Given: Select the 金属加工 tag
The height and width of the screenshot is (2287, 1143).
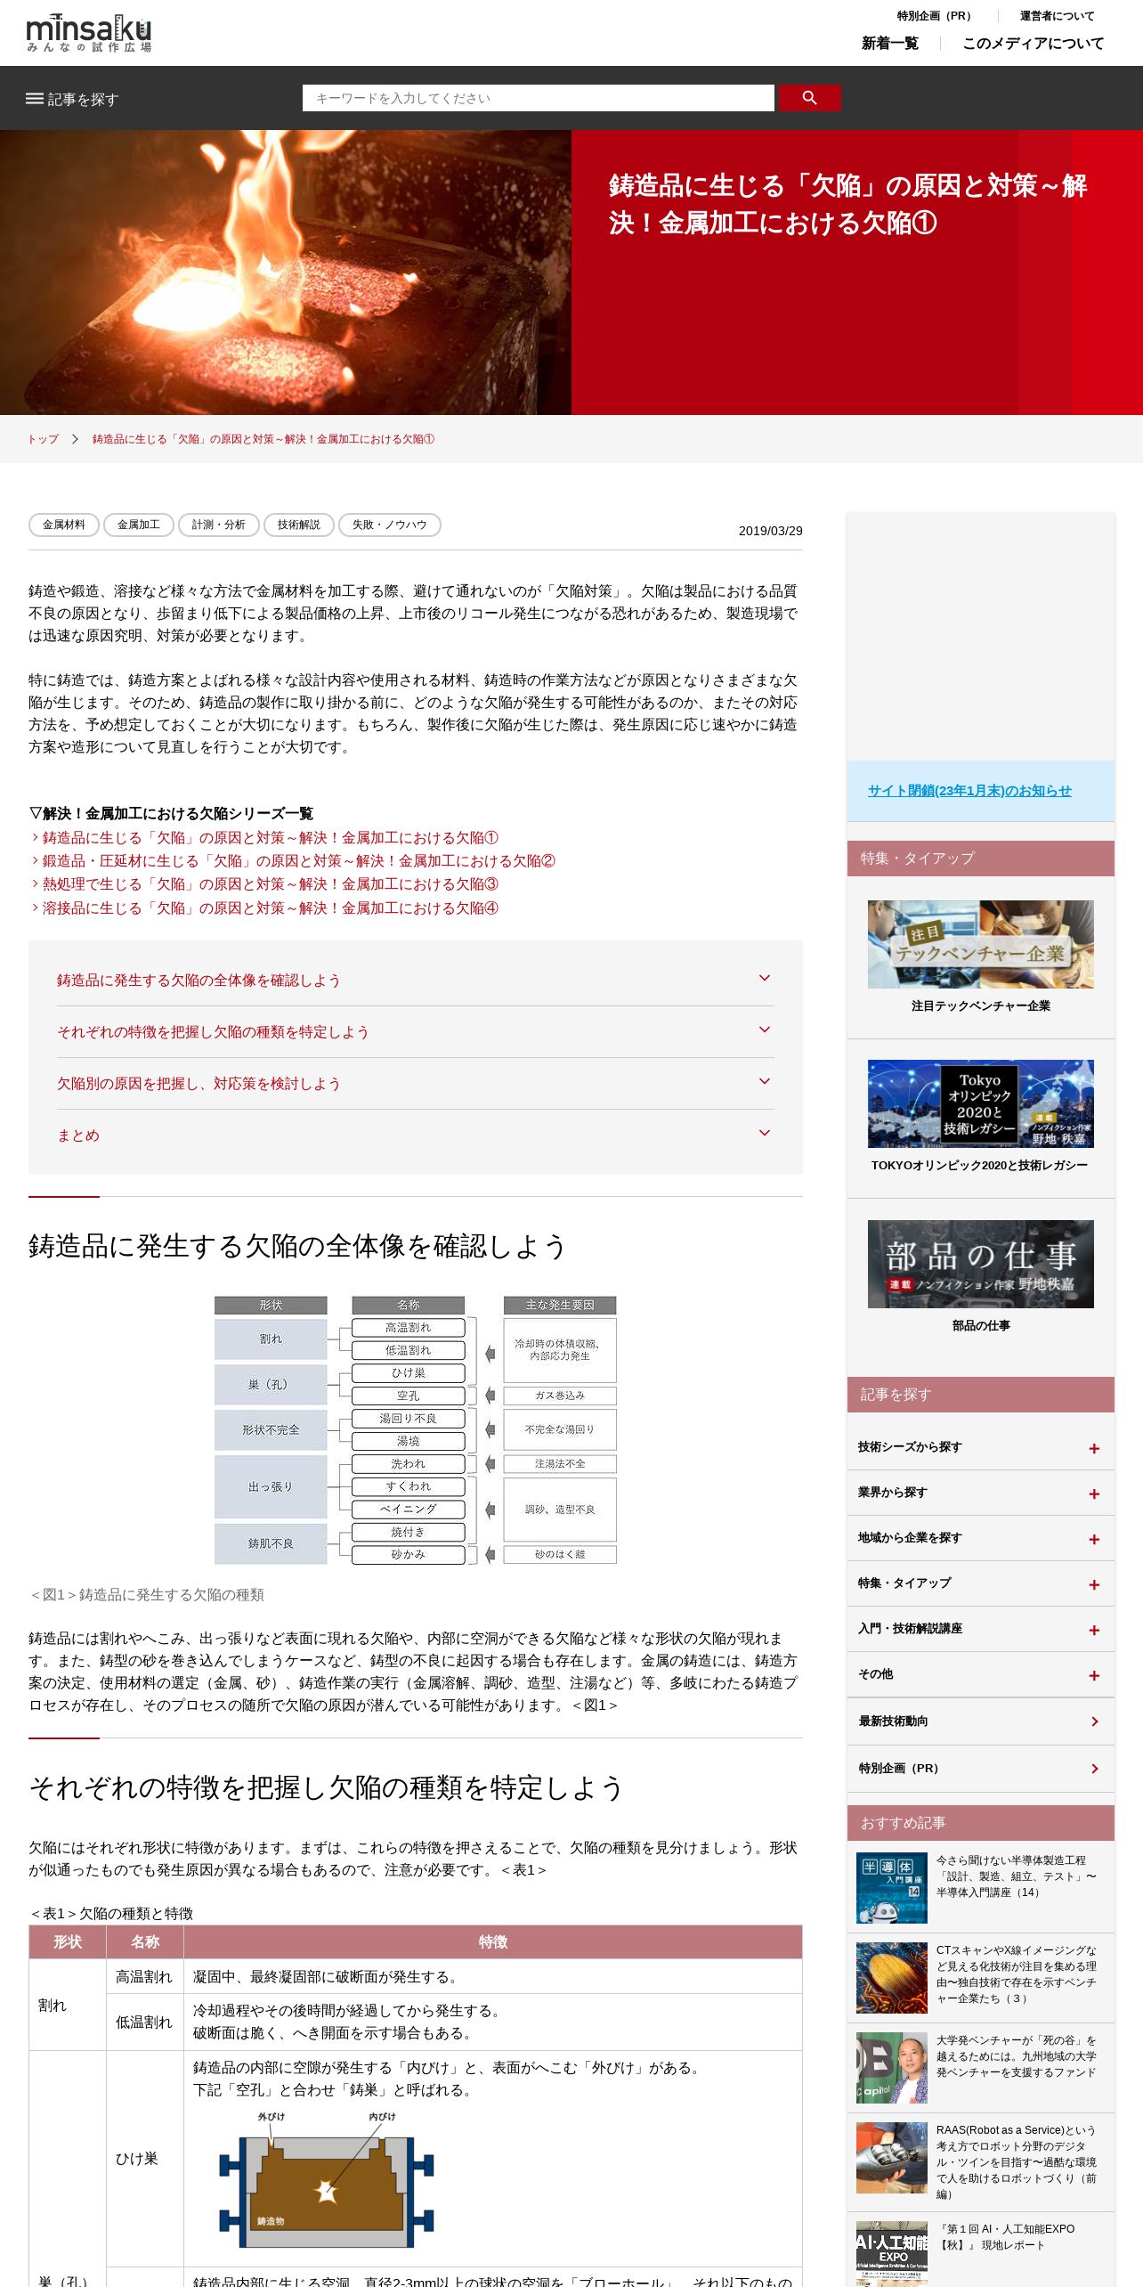Looking at the screenshot, I should (139, 525).
